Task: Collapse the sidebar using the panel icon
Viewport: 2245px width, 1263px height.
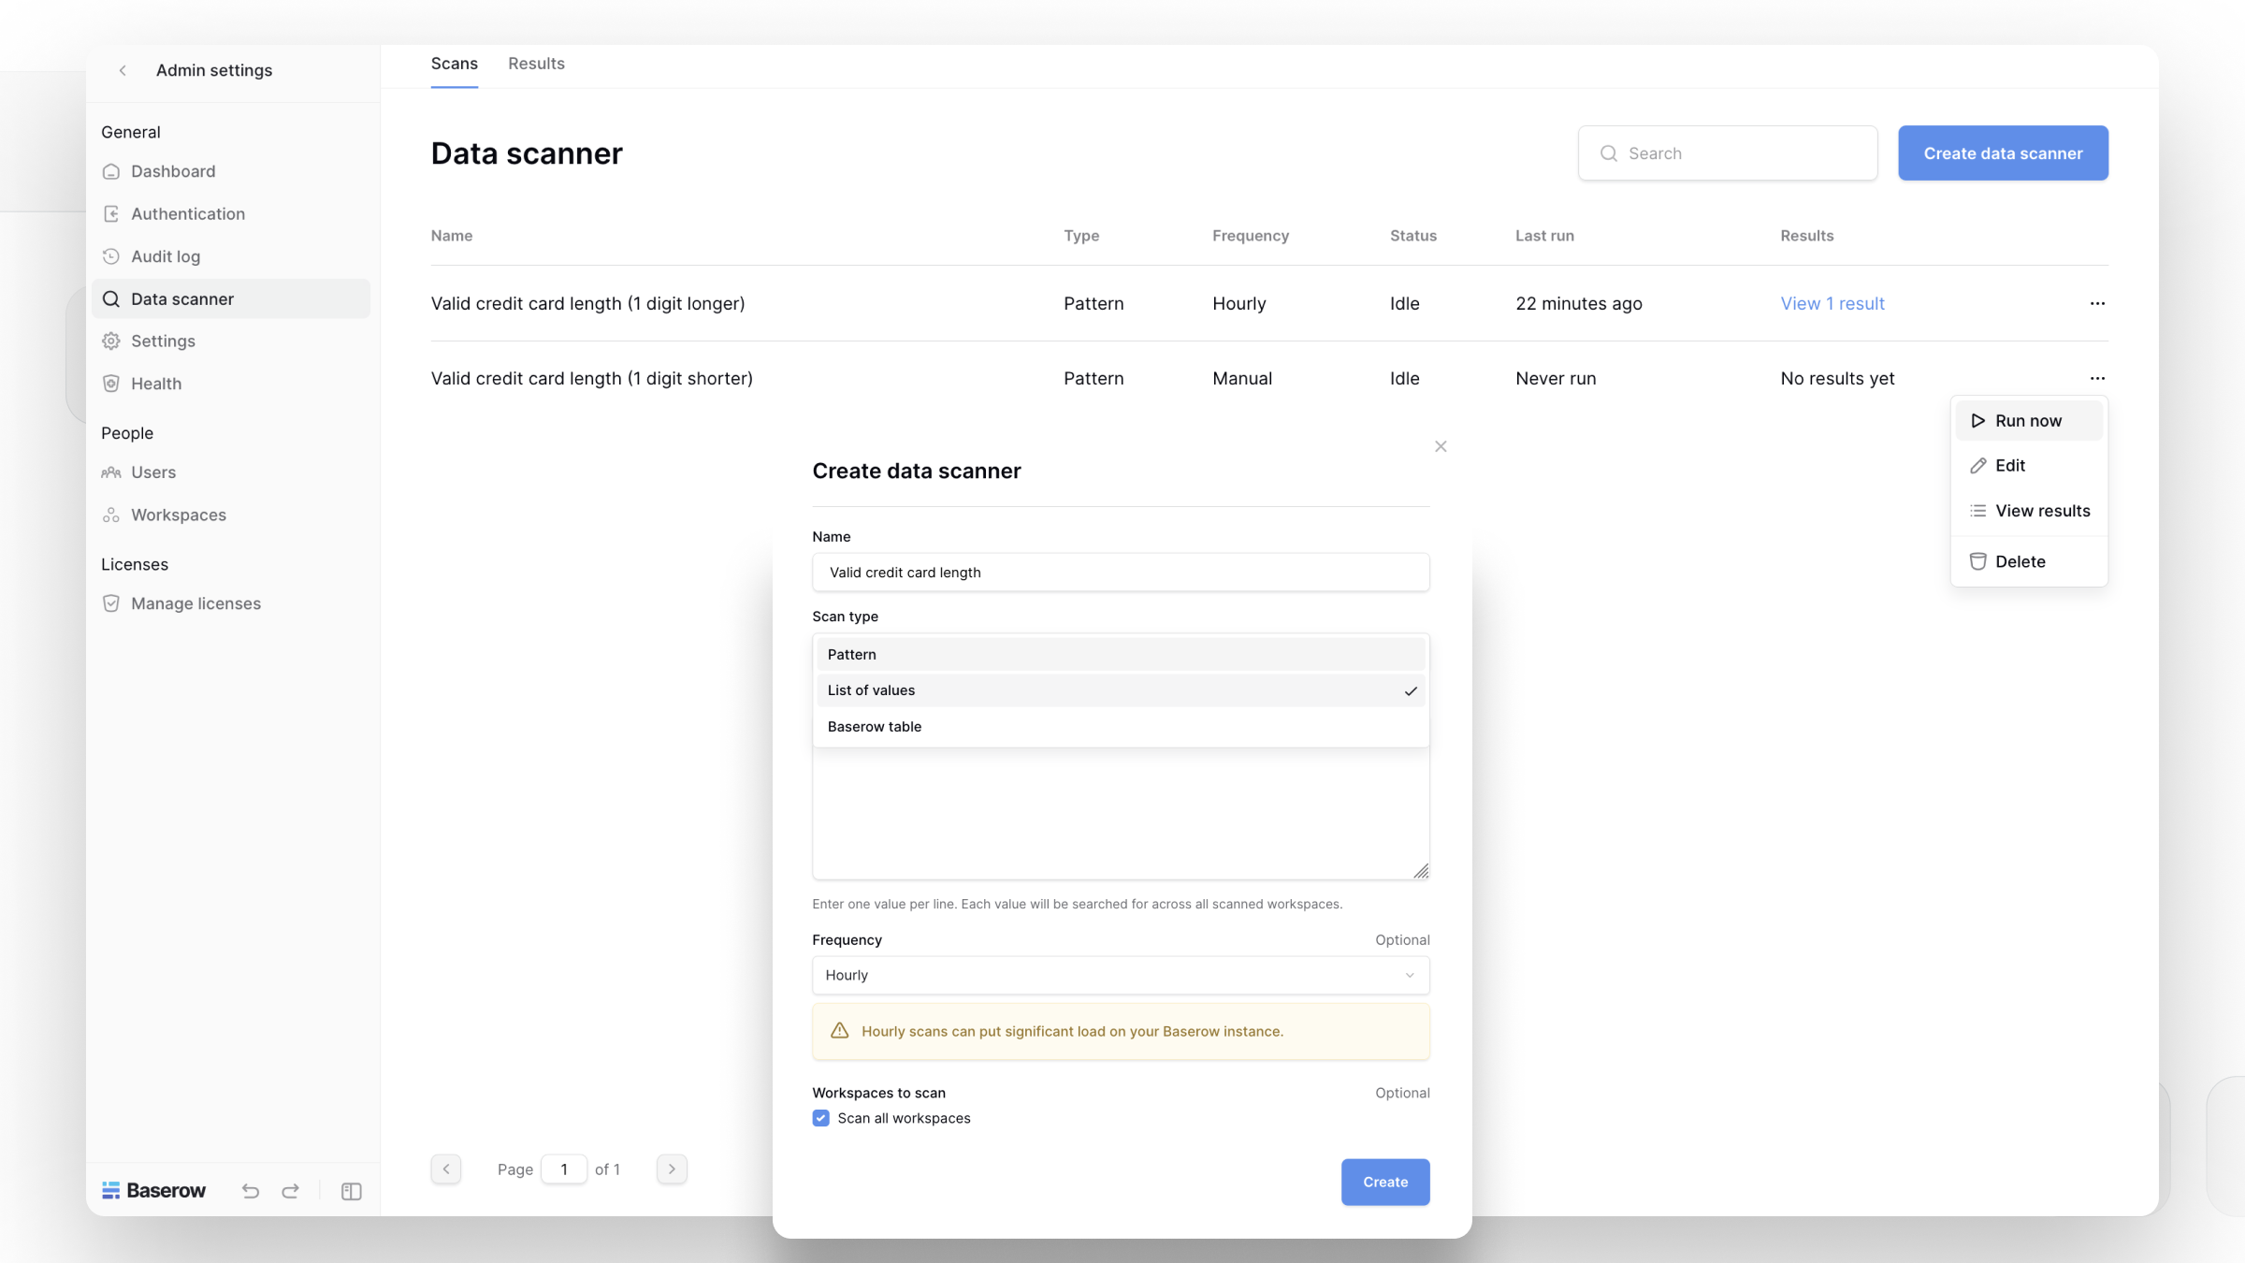Action: [351, 1191]
